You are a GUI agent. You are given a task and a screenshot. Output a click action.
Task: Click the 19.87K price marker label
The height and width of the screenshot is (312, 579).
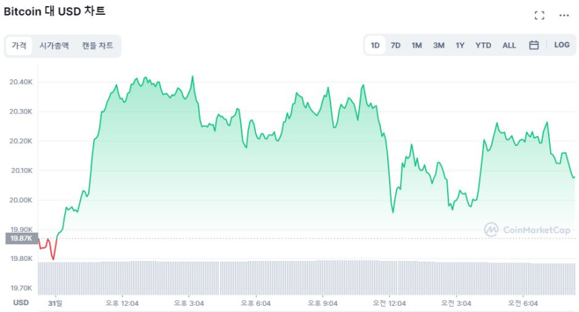(x=22, y=238)
